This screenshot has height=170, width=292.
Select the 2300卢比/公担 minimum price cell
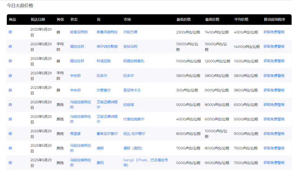[188, 32]
